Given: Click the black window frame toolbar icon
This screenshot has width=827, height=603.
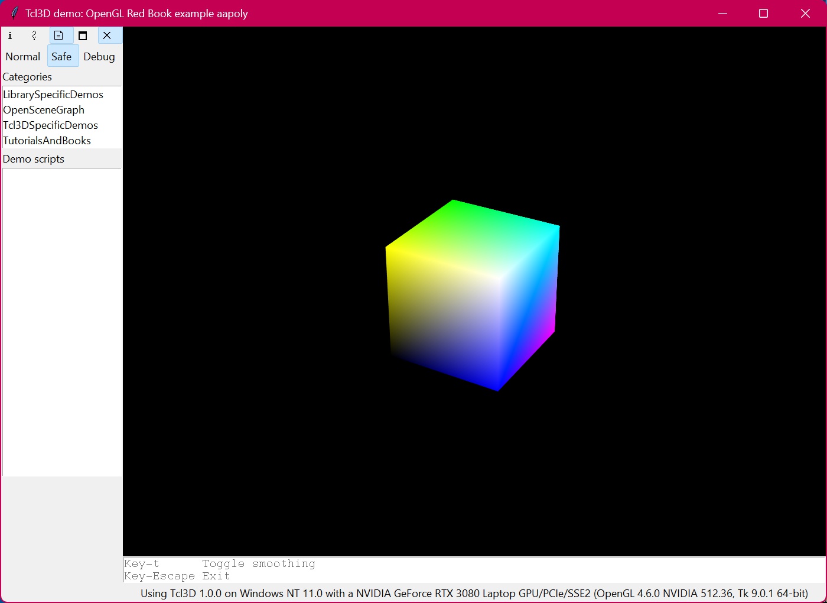Looking at the screenshot, I should point(83,35).
